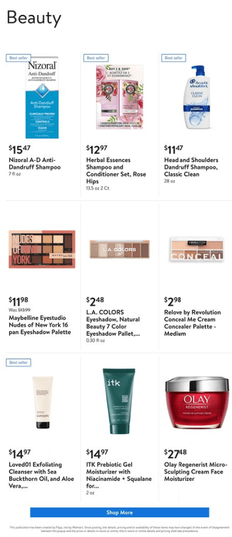Open the L.A. COLORS eyeshadow palette image

click(119, 249)
